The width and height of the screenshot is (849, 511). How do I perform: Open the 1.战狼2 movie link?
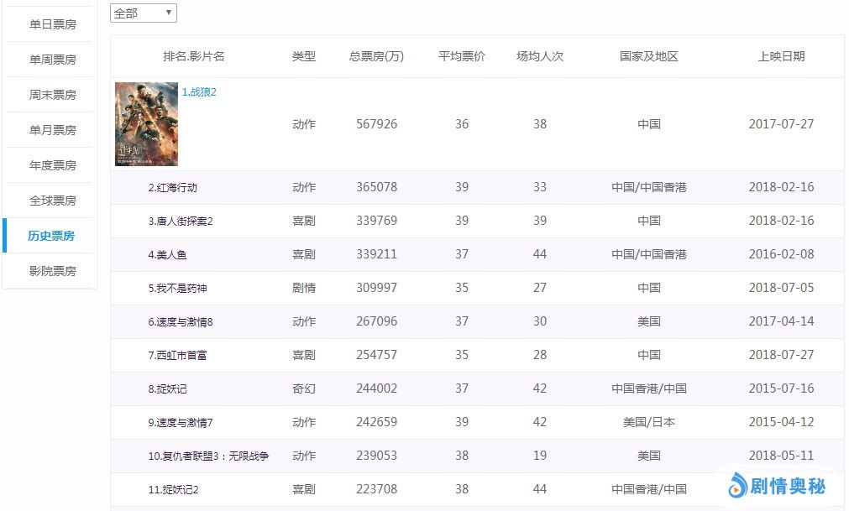coord(199,92)
